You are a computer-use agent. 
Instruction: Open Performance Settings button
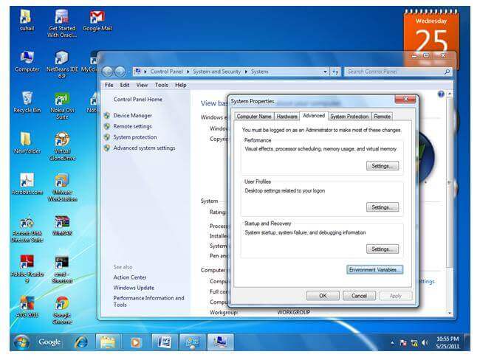(x=382, y=166)
